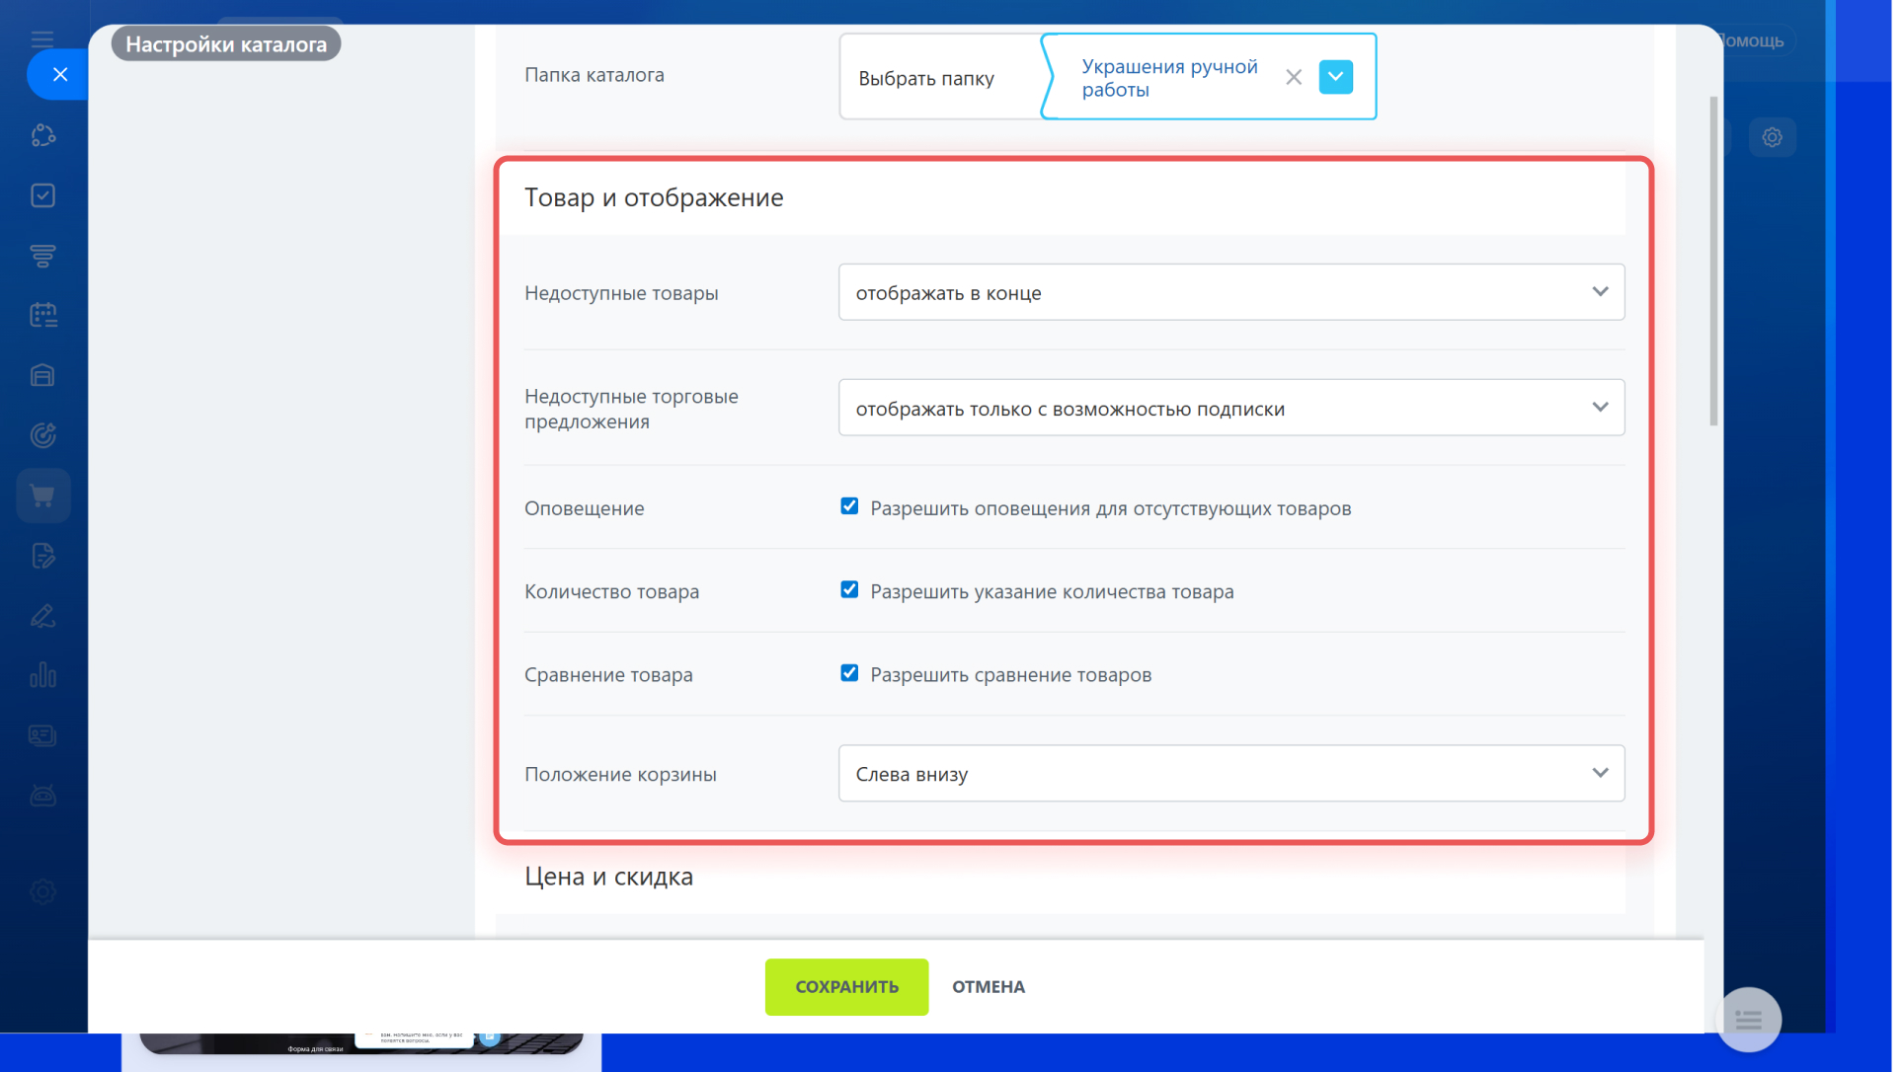This screenshot has height=1072, width=1902.
Task: Toggle Разрешить указание количества товара checkbox
Action: click(849, 589)
